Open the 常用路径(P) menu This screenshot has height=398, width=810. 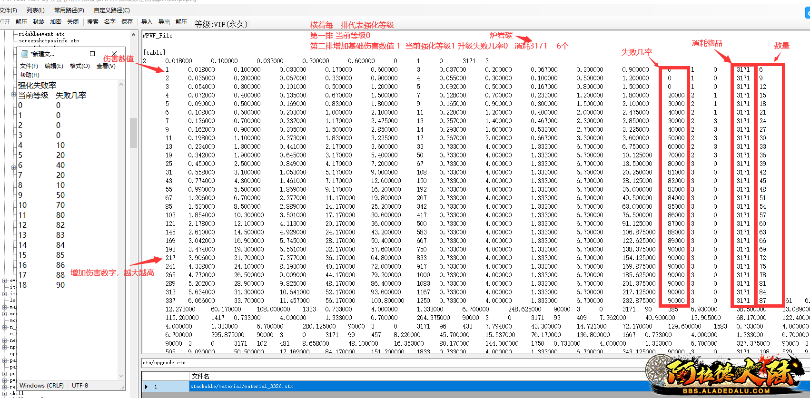[69, 10]
